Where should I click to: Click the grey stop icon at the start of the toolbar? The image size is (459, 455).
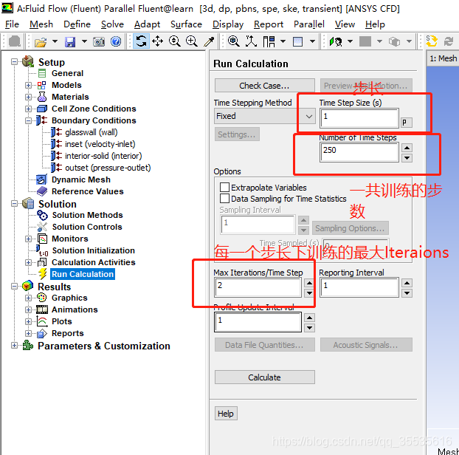click(x=14, y=41)
